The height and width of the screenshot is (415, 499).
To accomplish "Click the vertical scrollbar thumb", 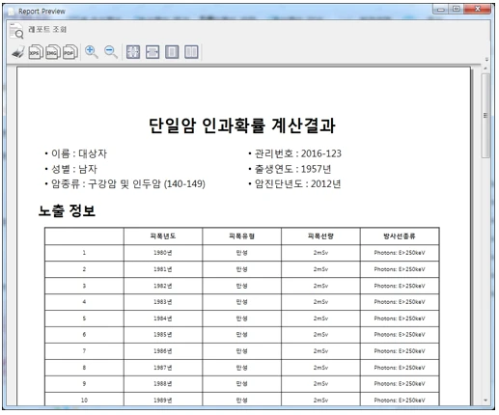I will point(485,115).
